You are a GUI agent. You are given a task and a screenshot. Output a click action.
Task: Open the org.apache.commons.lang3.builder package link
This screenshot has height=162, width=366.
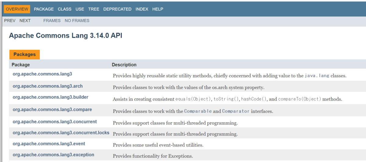pos(51,97)
